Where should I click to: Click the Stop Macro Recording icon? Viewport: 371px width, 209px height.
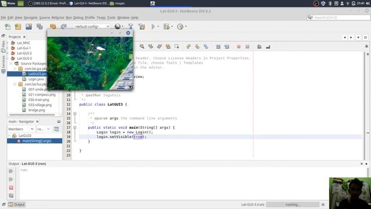pyautogui.click(x=248, y=46)
